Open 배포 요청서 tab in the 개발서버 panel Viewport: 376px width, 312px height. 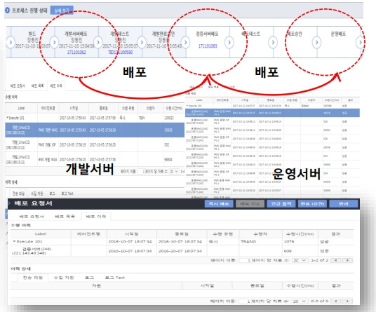tap(18, 86)
